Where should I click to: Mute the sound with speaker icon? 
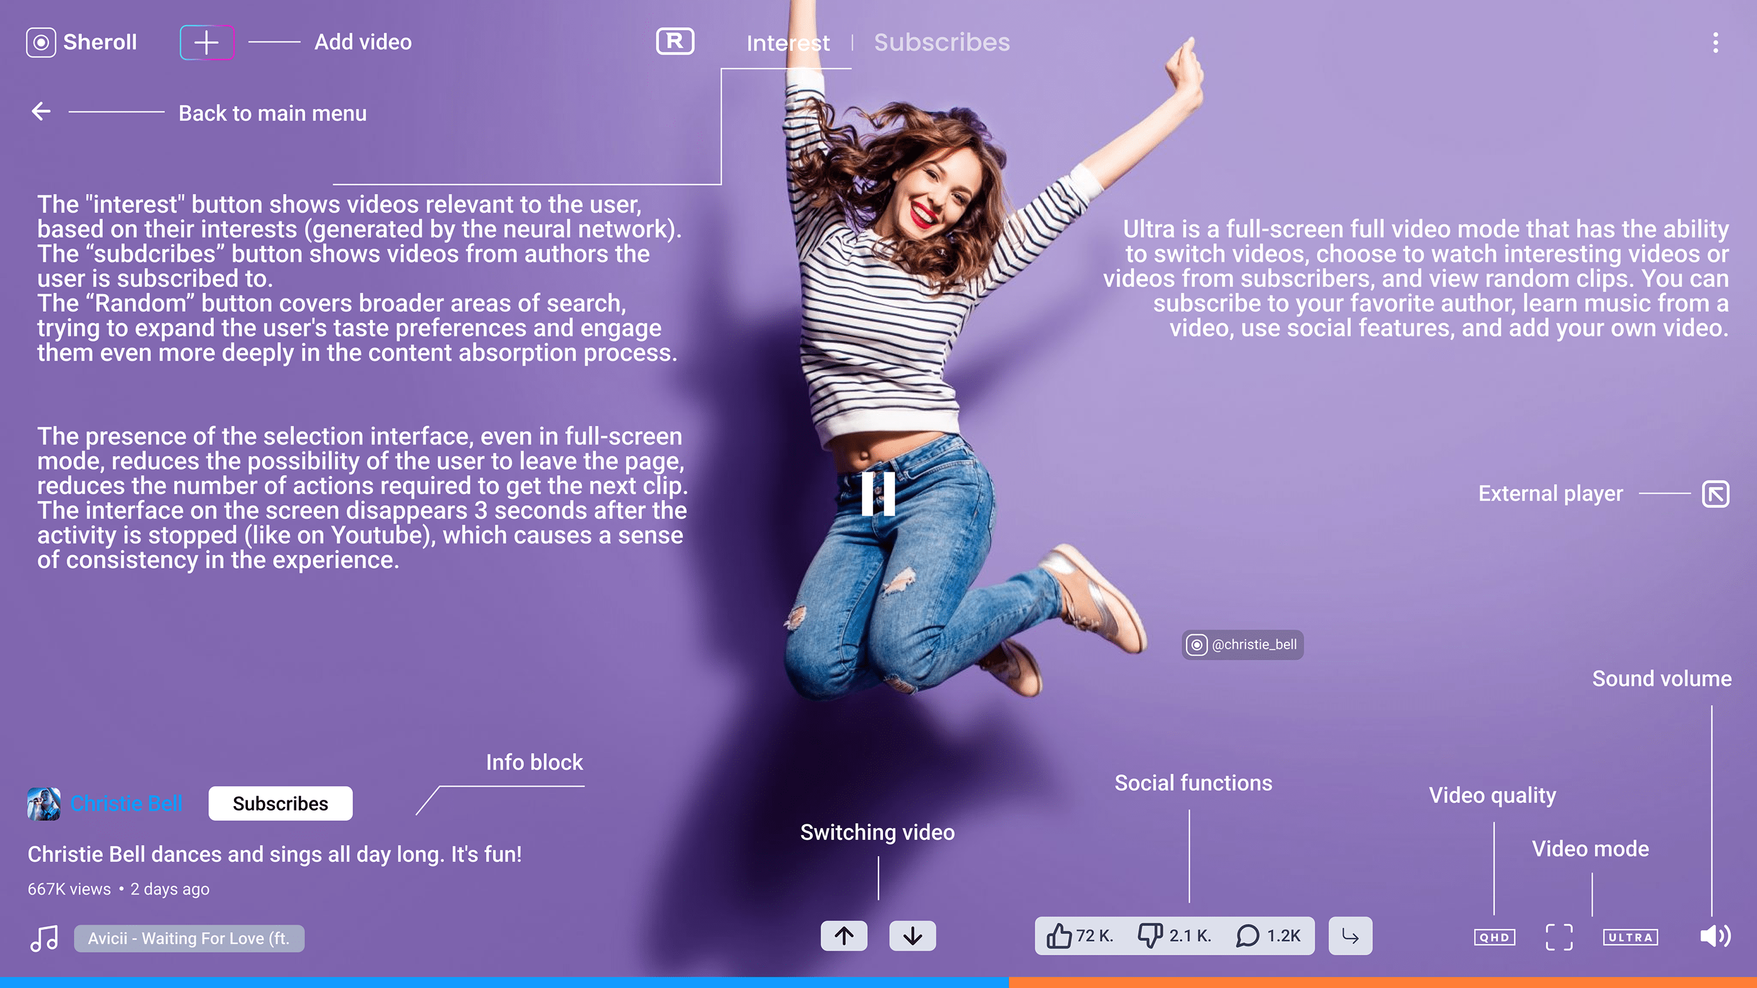1715,935
